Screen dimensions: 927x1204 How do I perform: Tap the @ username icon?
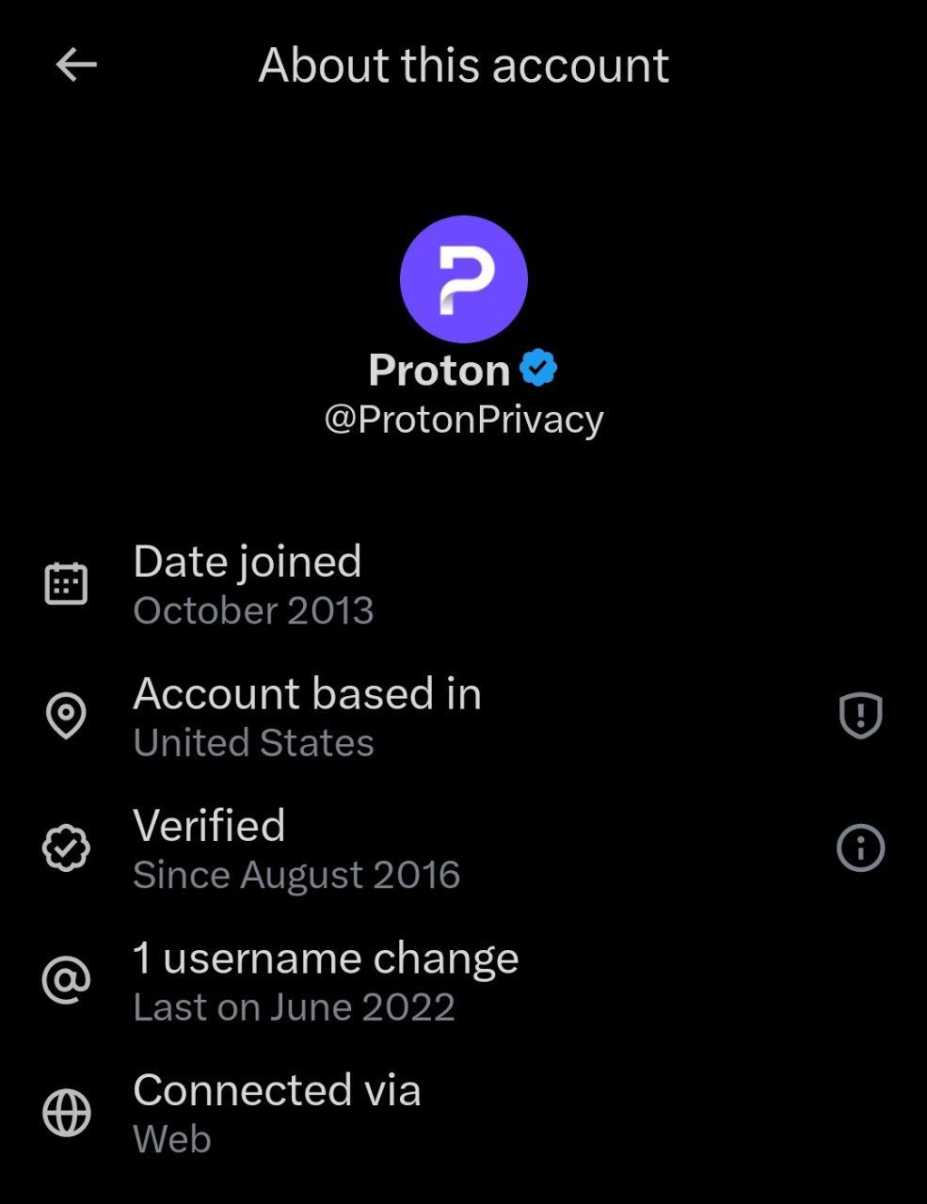[66, 981]
